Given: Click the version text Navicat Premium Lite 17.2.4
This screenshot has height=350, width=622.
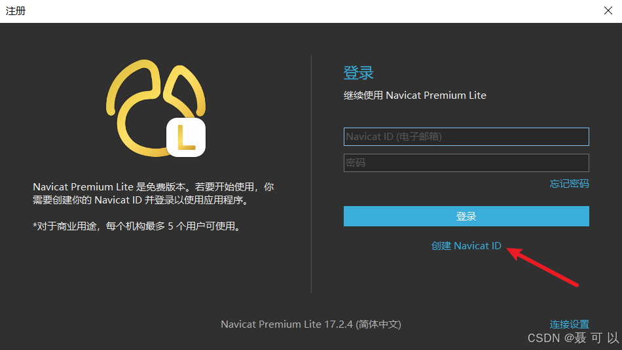Looking at the screenshot, I should (310, 324).
